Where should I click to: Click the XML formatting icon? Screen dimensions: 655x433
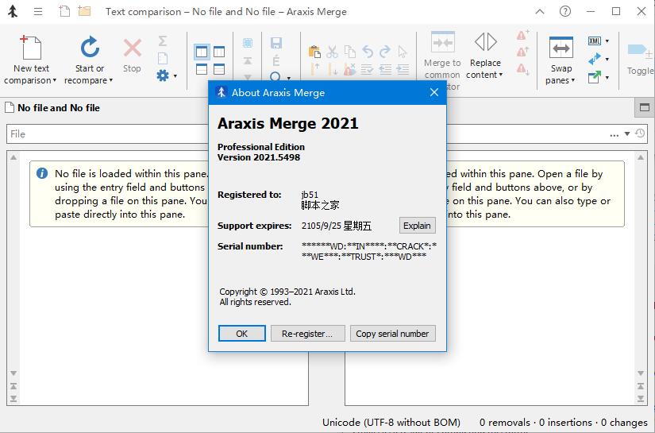tap(595, 41)
